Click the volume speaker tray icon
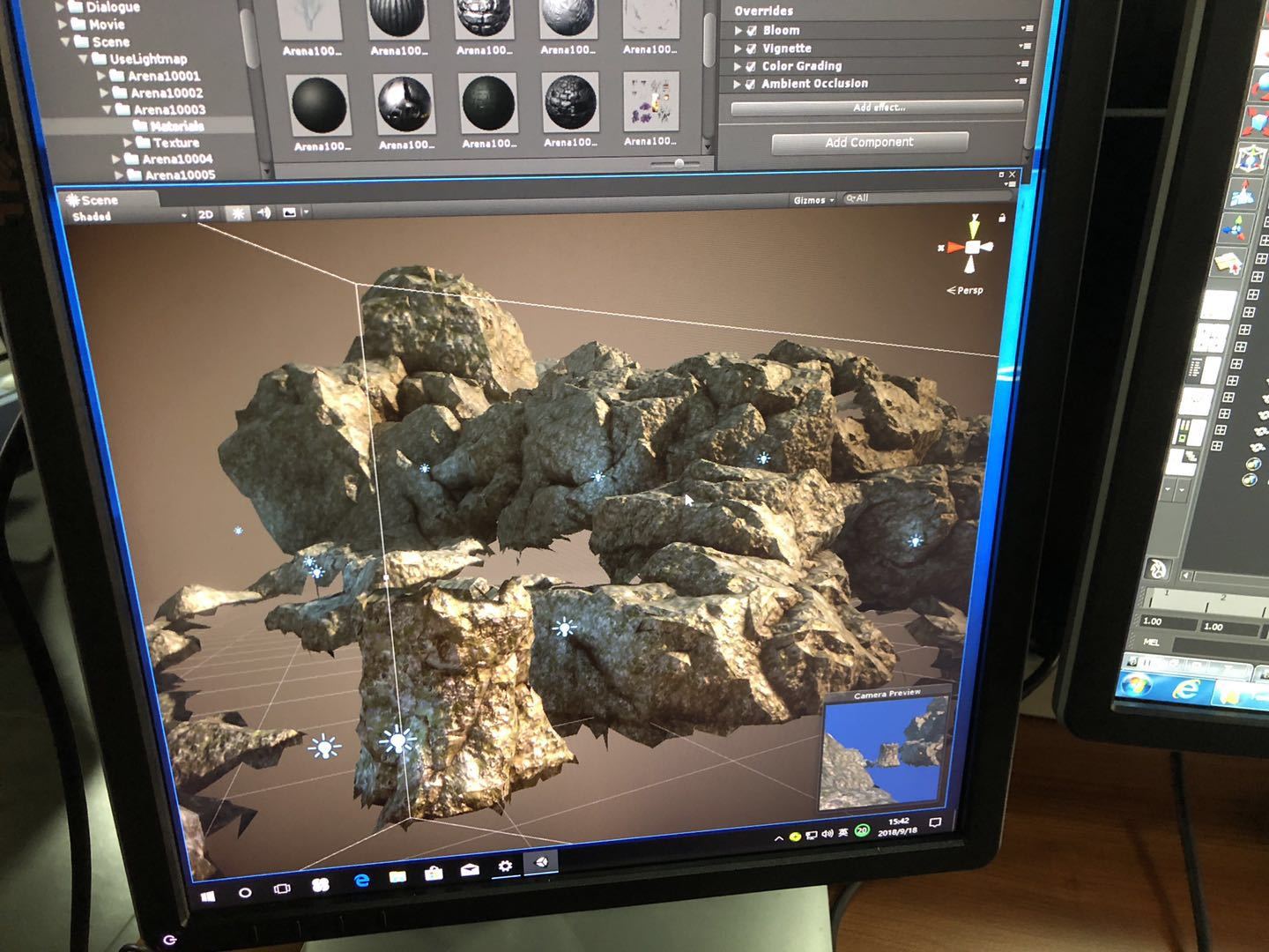 tap(827, 834)
